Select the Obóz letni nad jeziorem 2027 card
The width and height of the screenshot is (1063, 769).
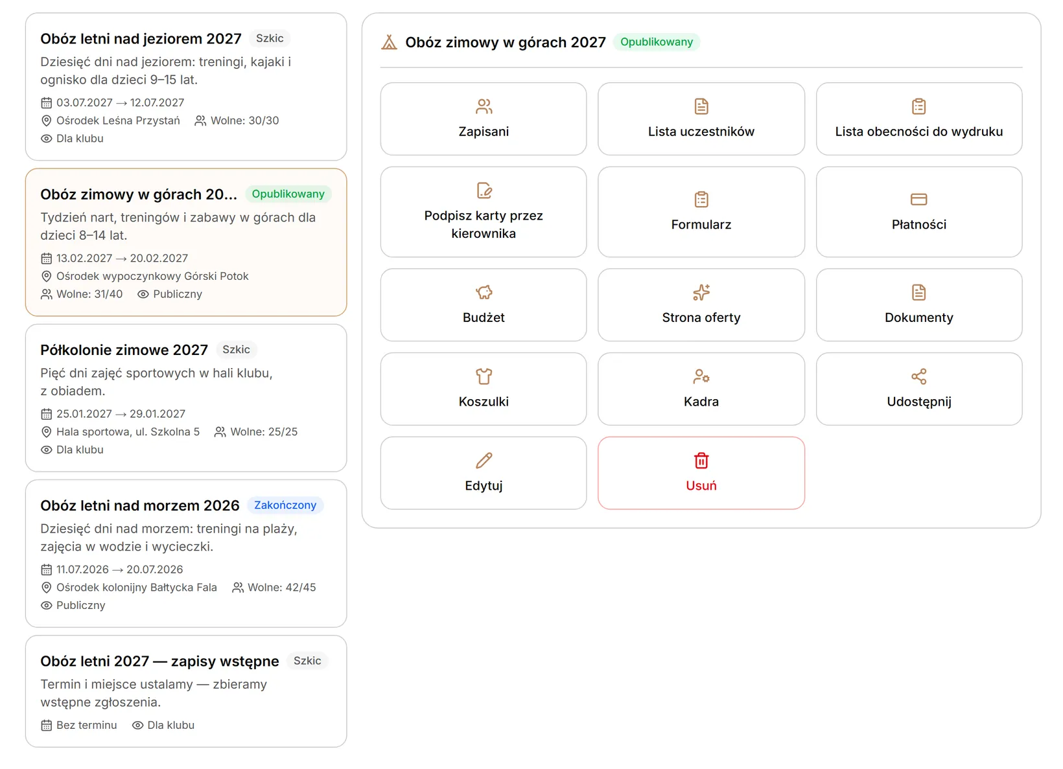coord(186,87)
